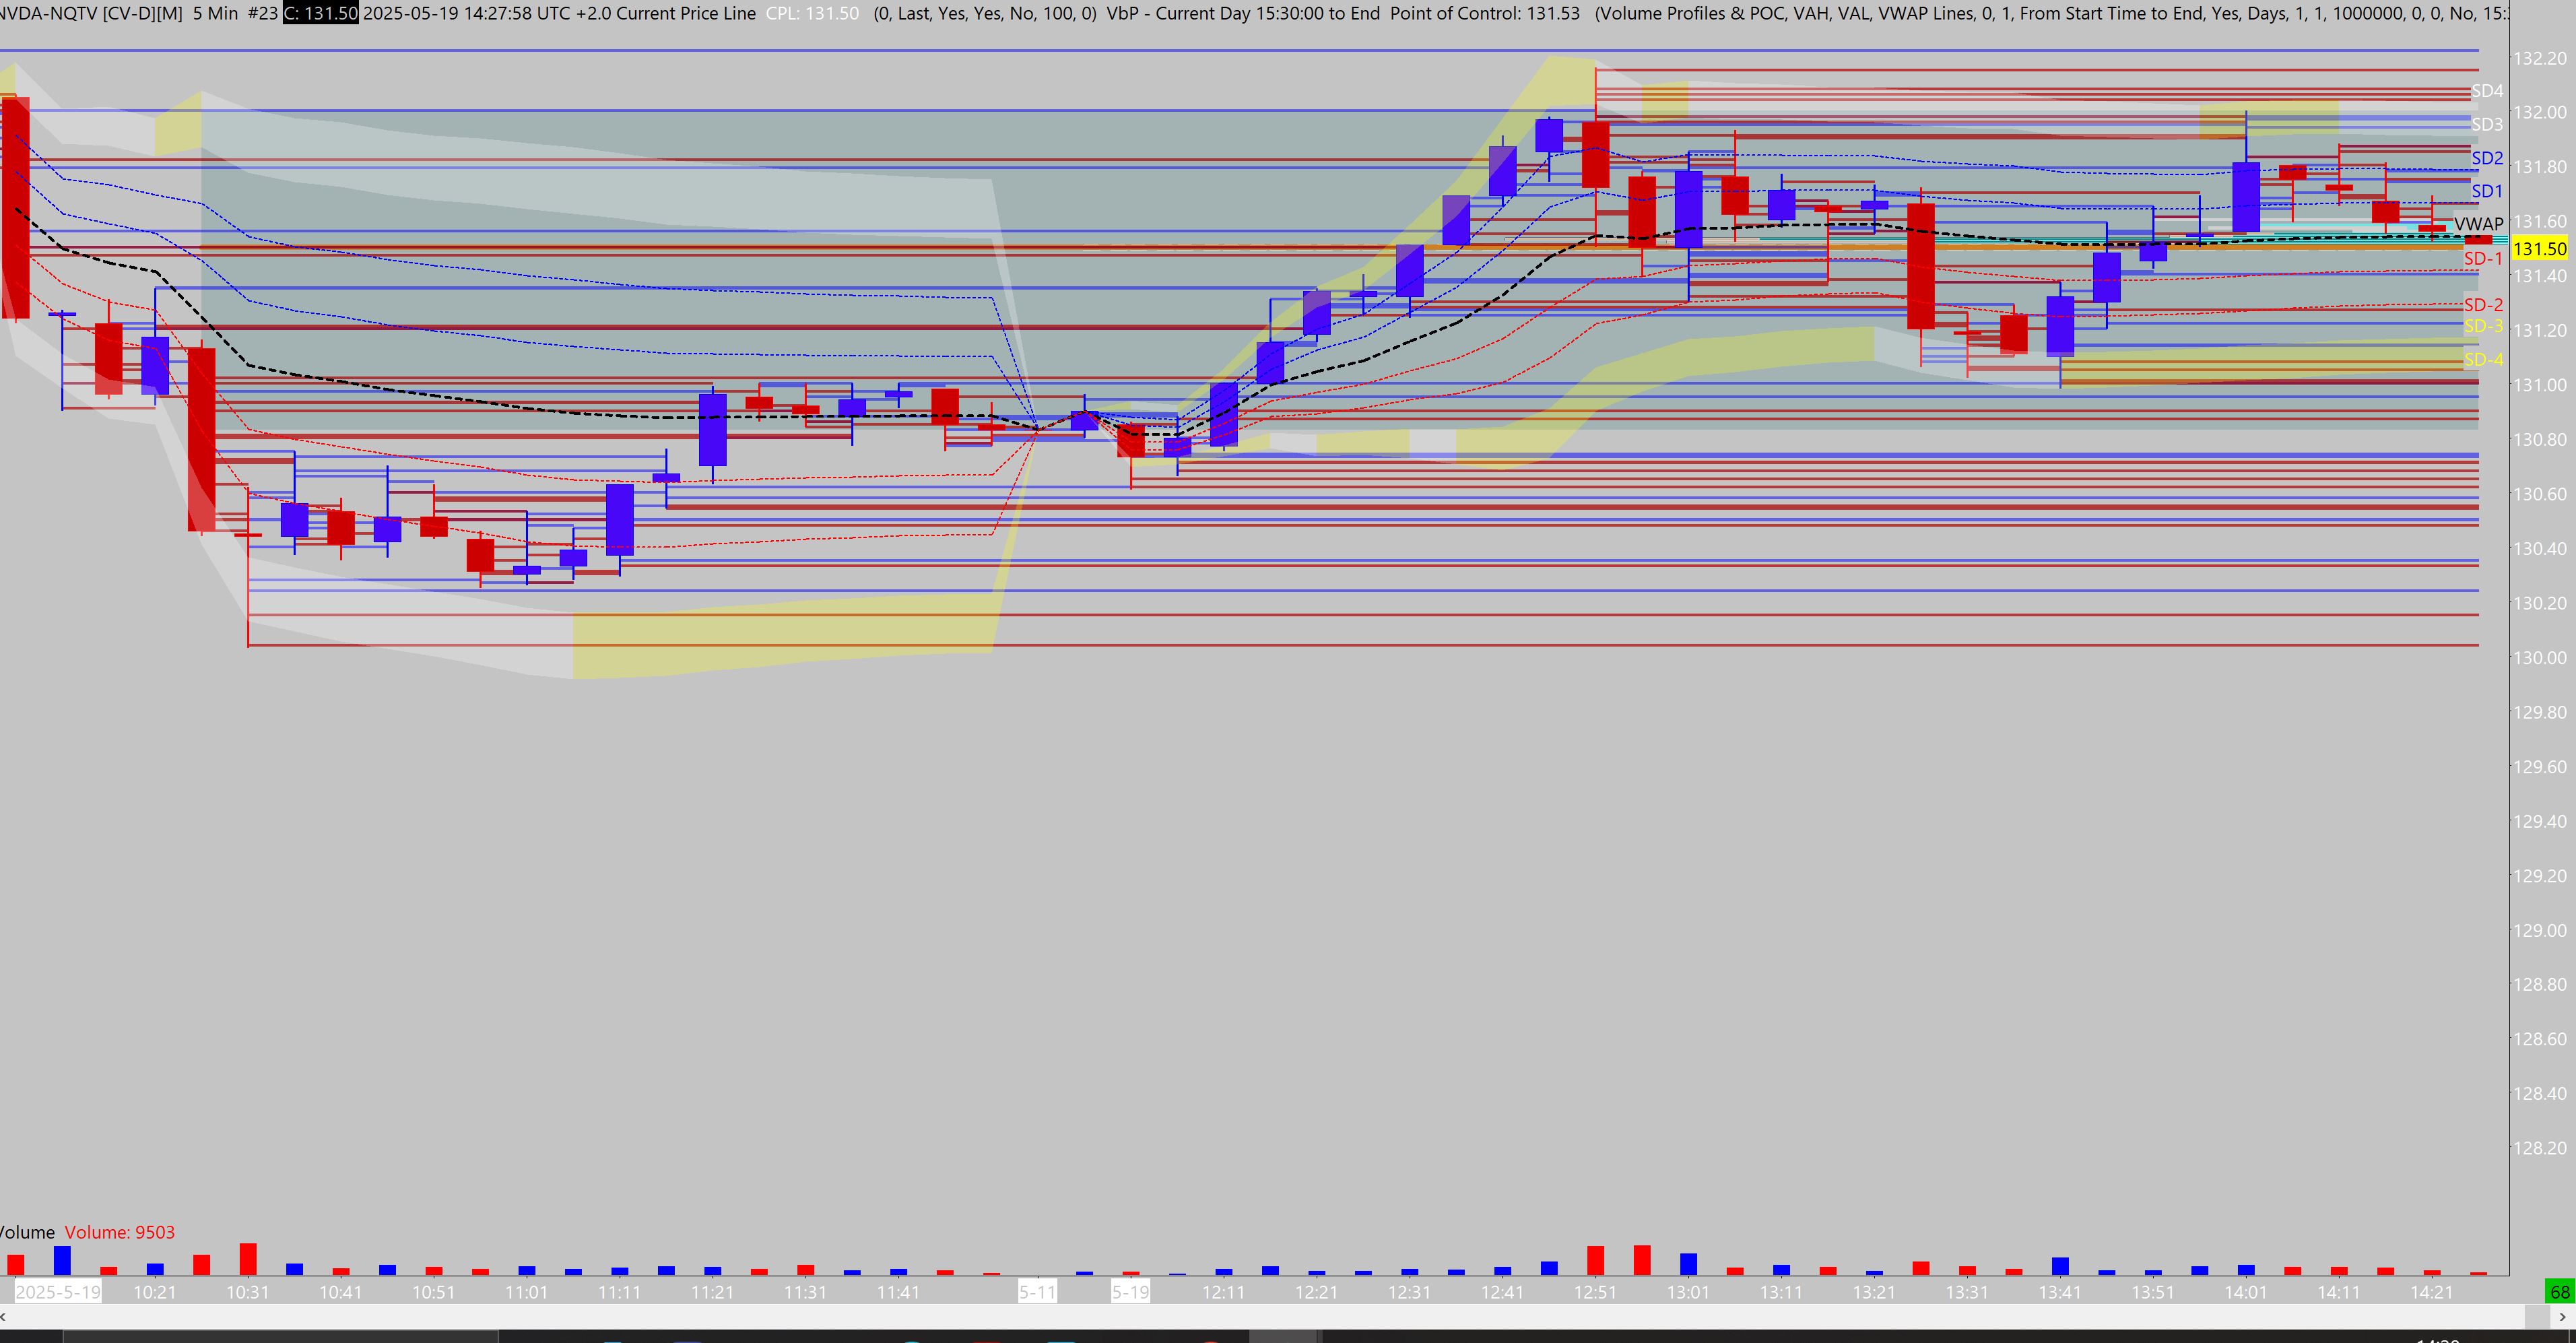The image size is (2576, 1343).
Task: Click the NVDA-NQTV symbol name in the chart header
Action: click(50, 13)
